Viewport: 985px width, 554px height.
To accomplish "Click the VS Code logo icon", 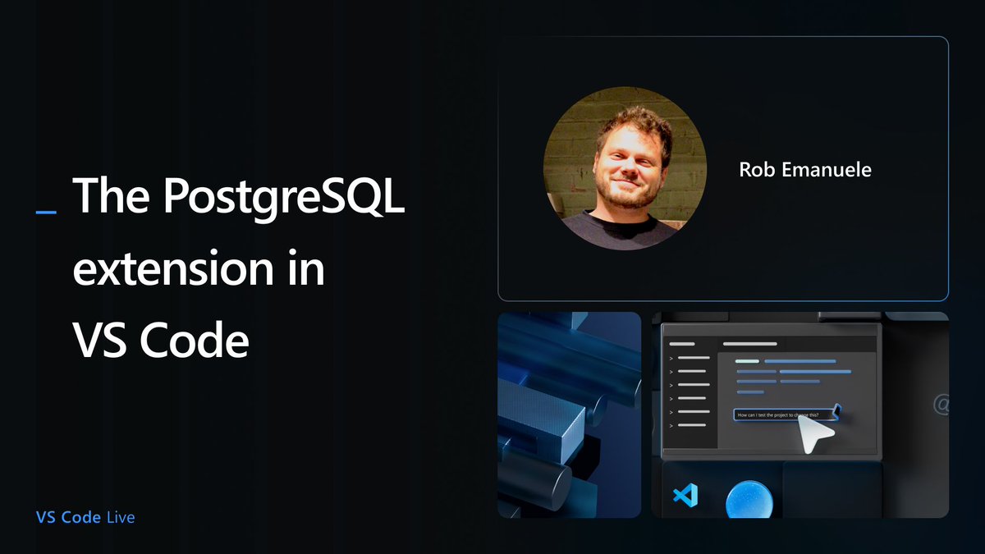I will click(685, 495).
